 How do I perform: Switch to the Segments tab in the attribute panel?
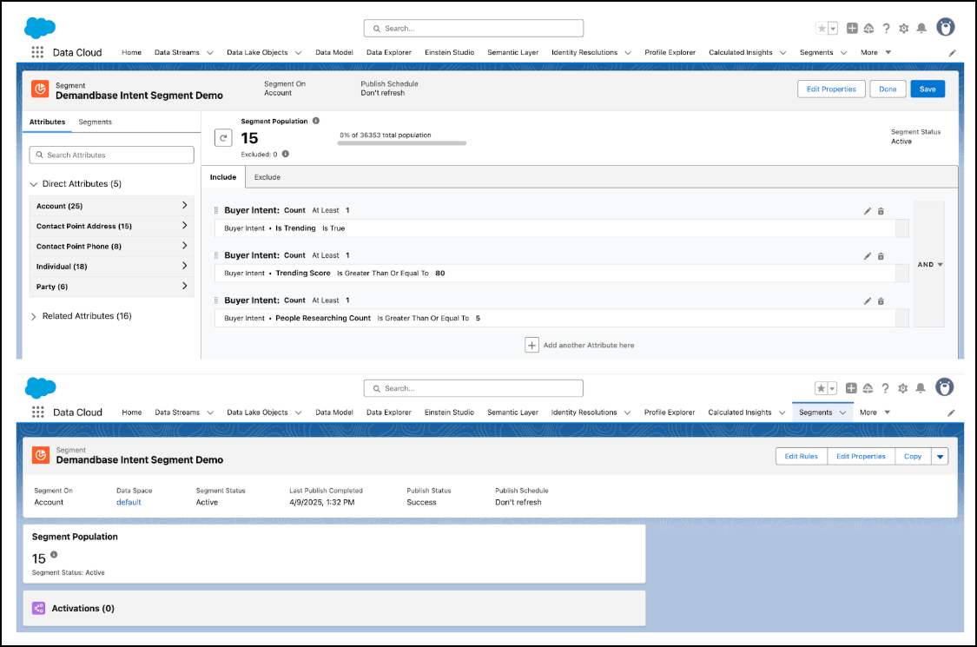coord(96,122)
